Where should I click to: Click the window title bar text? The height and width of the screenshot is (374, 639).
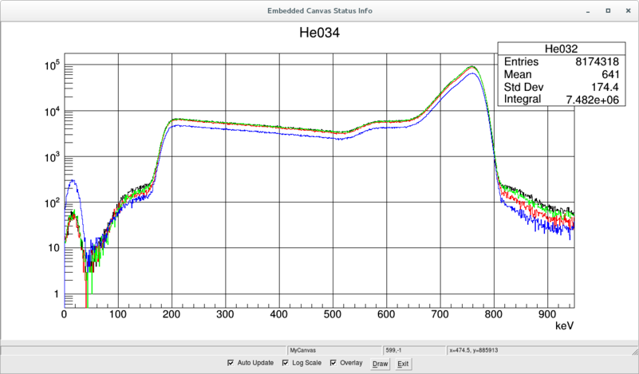click(x=319, y=10)
